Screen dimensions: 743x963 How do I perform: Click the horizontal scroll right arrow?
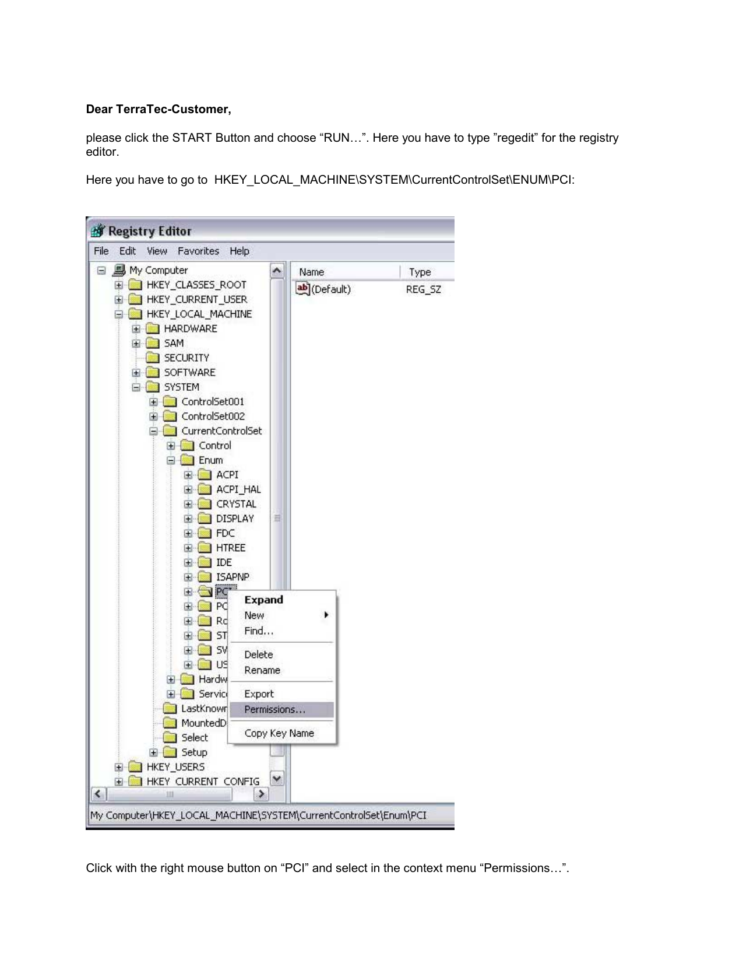coord(261,794)
